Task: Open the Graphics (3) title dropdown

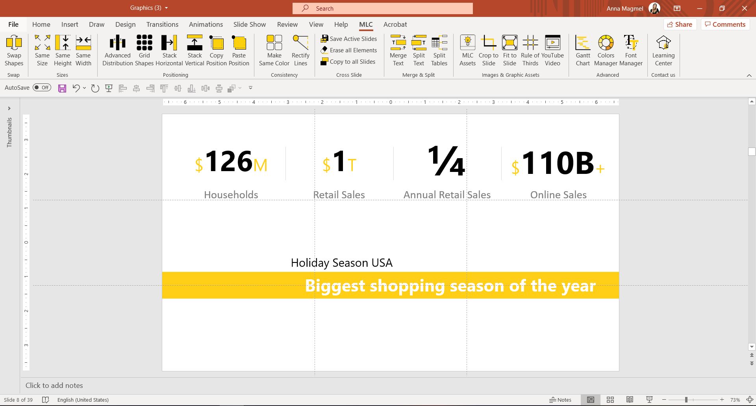Action: point(166,8)
